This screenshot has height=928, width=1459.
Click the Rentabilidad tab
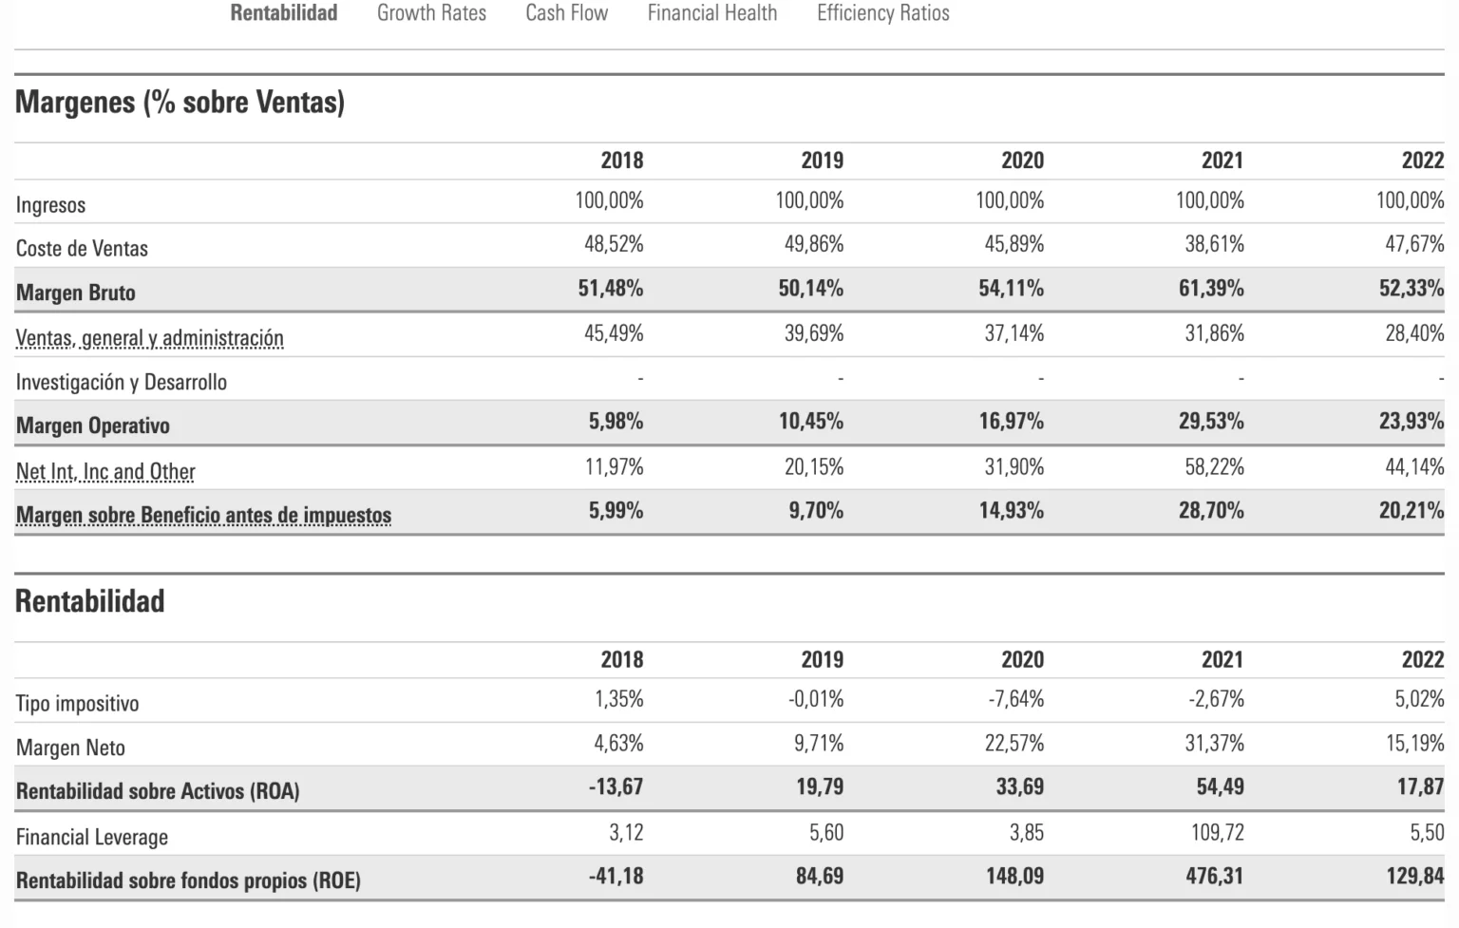(283, 13)
